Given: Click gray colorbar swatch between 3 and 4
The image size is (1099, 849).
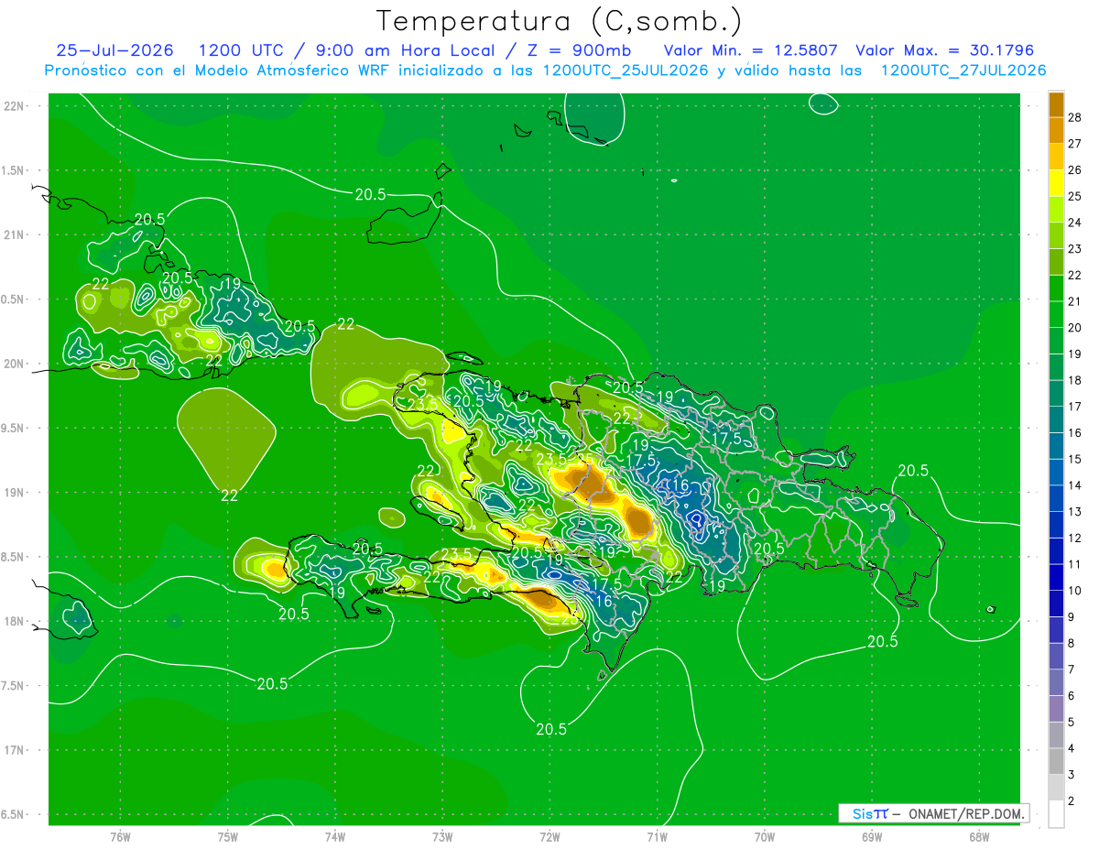Looking at the screenshot, I should (1056, 762).
